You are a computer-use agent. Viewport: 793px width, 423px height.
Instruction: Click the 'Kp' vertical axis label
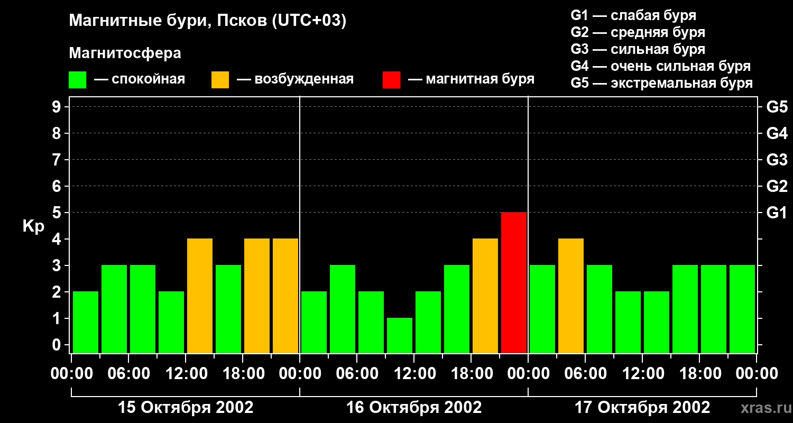coord(33,226)
